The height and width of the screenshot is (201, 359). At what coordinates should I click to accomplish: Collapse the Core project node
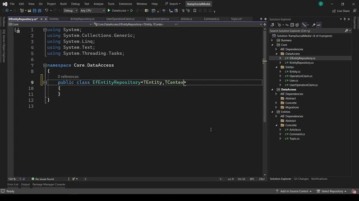click(272, 45)
